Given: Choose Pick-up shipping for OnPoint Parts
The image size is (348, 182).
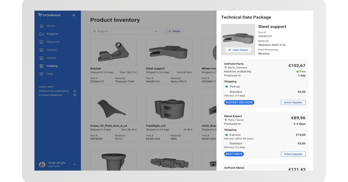Looking at the screenshot, I should [226, 86].
